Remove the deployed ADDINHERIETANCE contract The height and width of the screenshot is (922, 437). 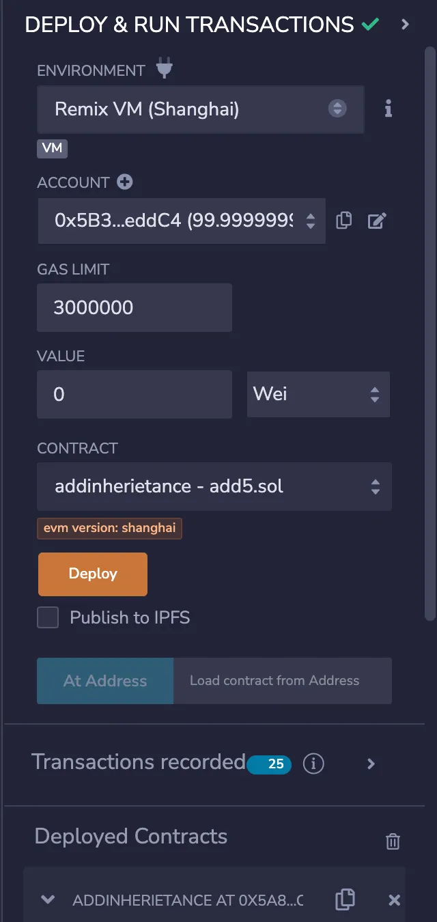[x=394, y=900]
